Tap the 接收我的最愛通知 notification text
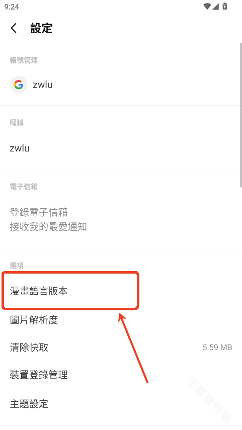The image size is (242, 430). coord(48,227)
